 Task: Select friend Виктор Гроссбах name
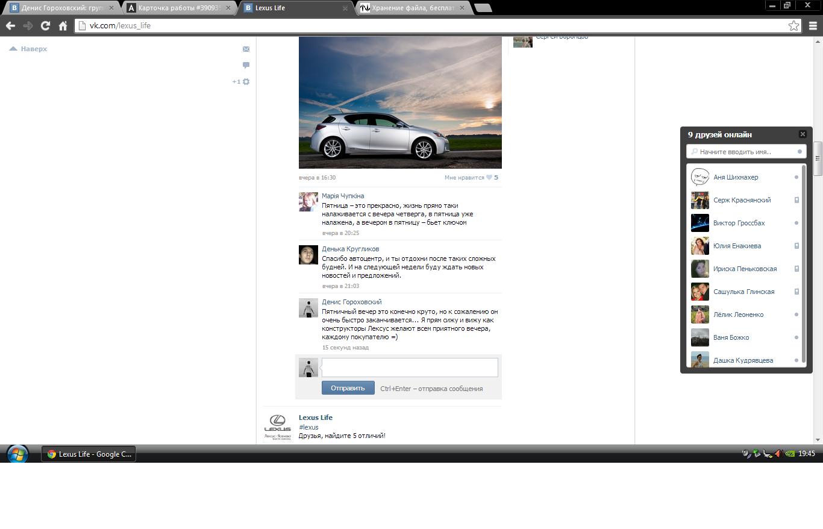click(x=739, y=223)
